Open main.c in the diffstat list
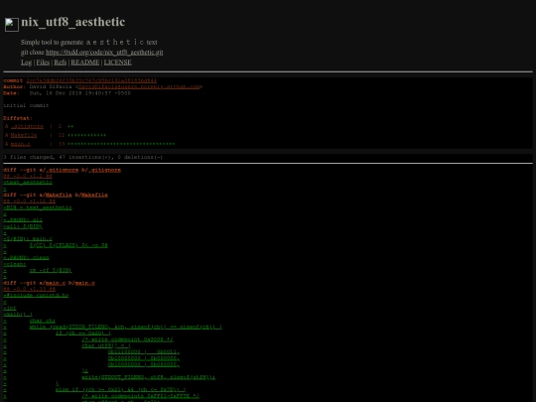Screen dimensions: 536x402 21,144
